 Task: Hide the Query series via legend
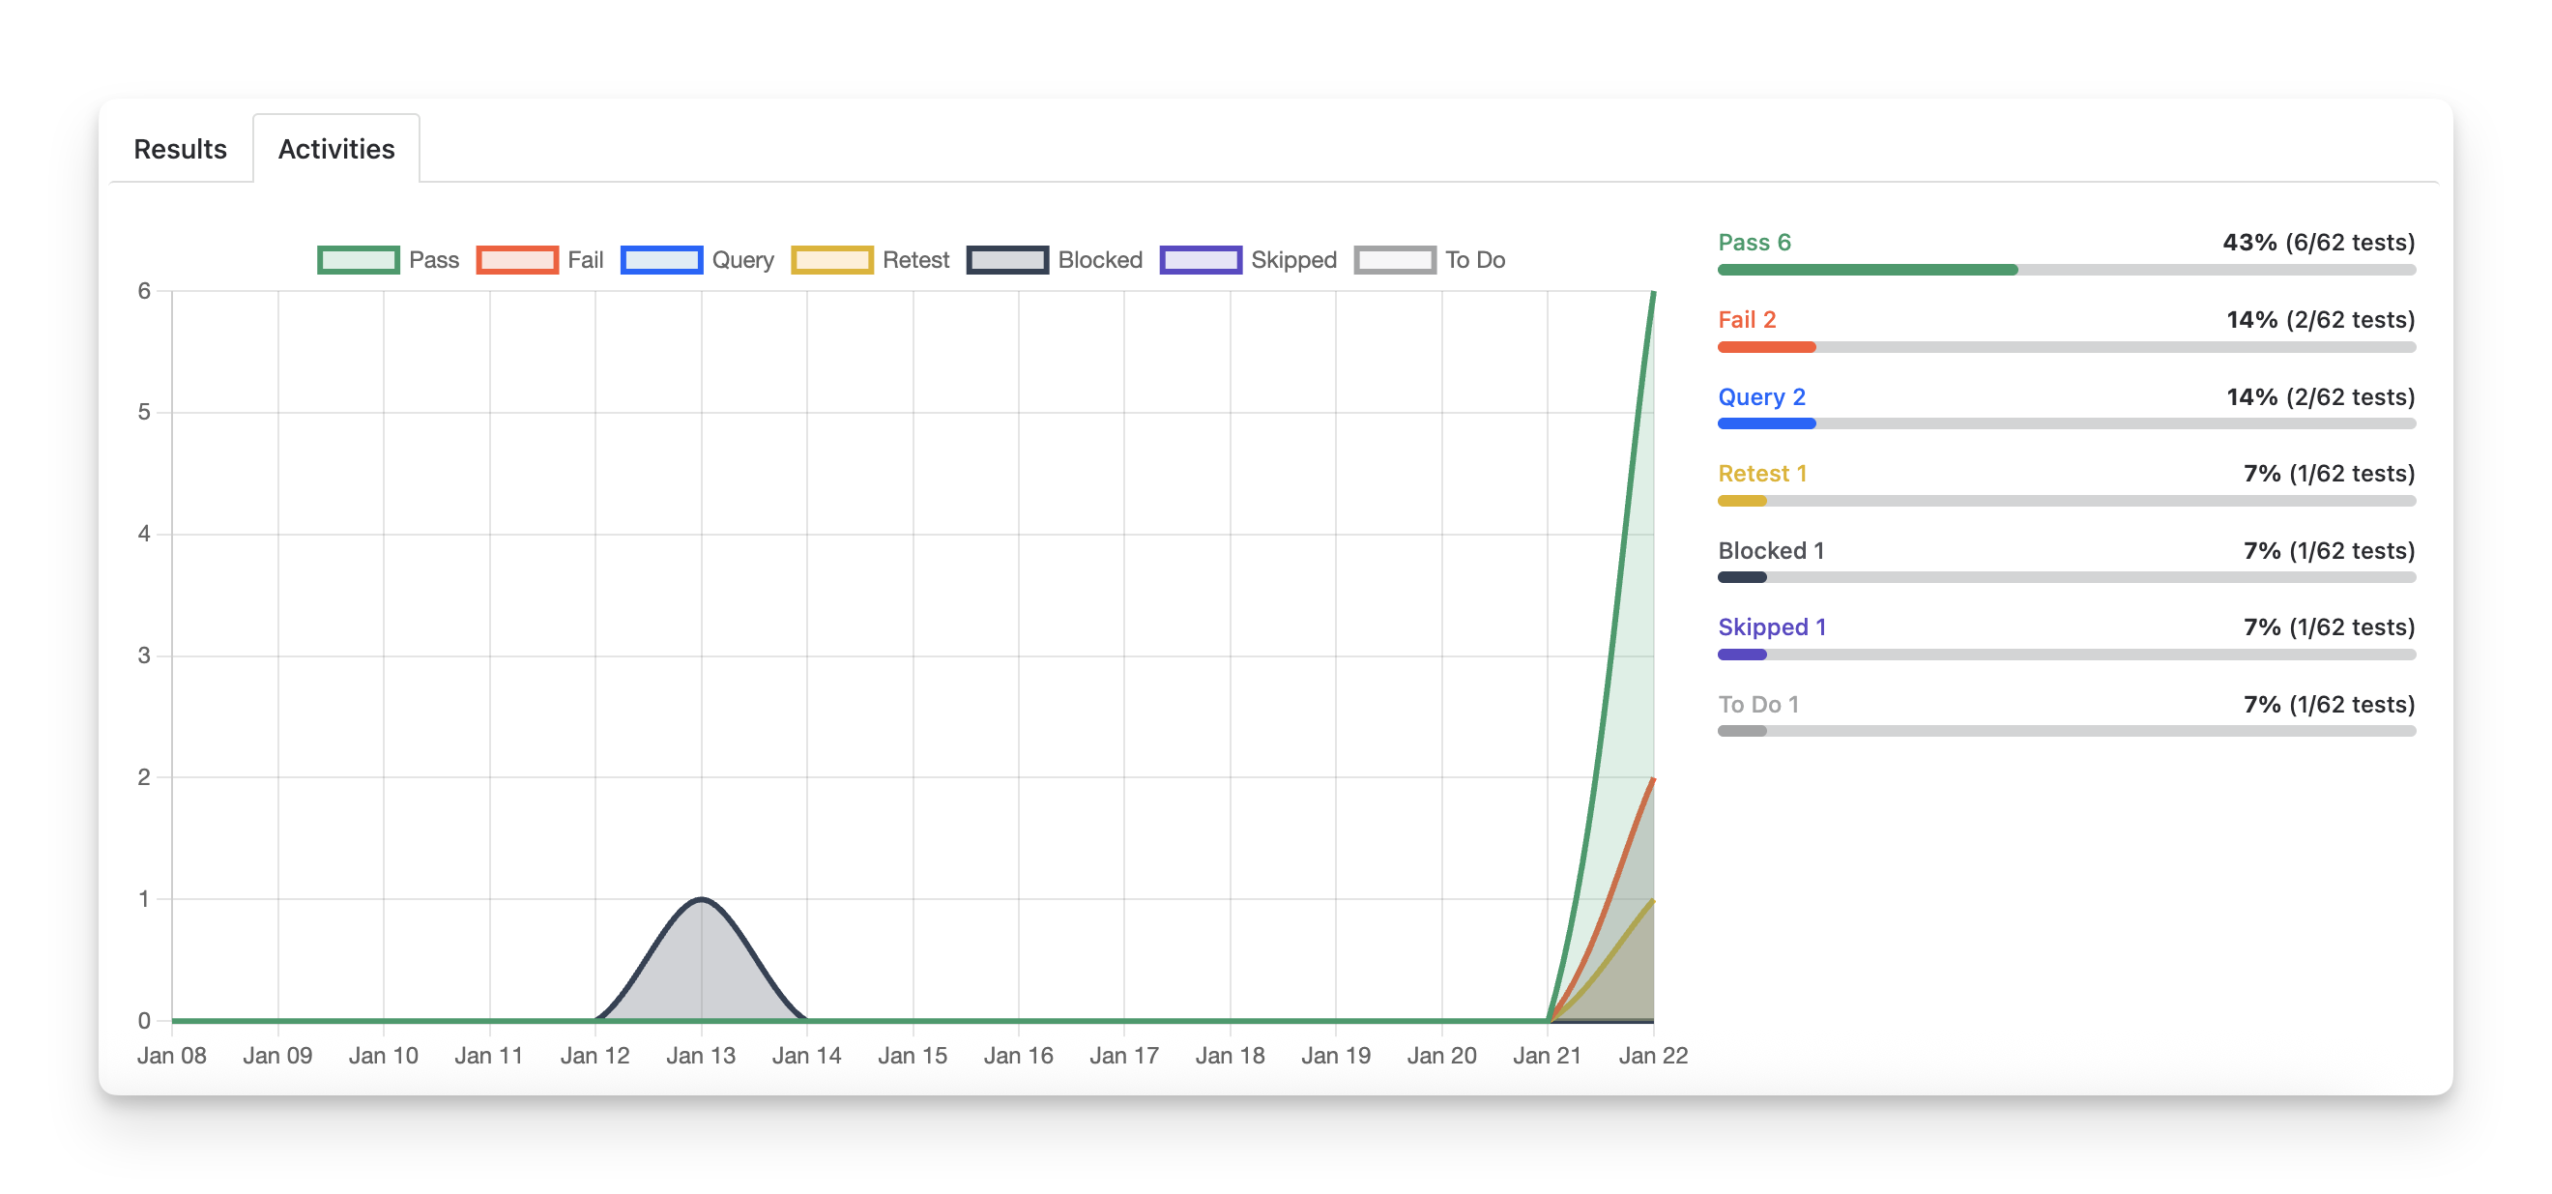click(x=661, y=260)
